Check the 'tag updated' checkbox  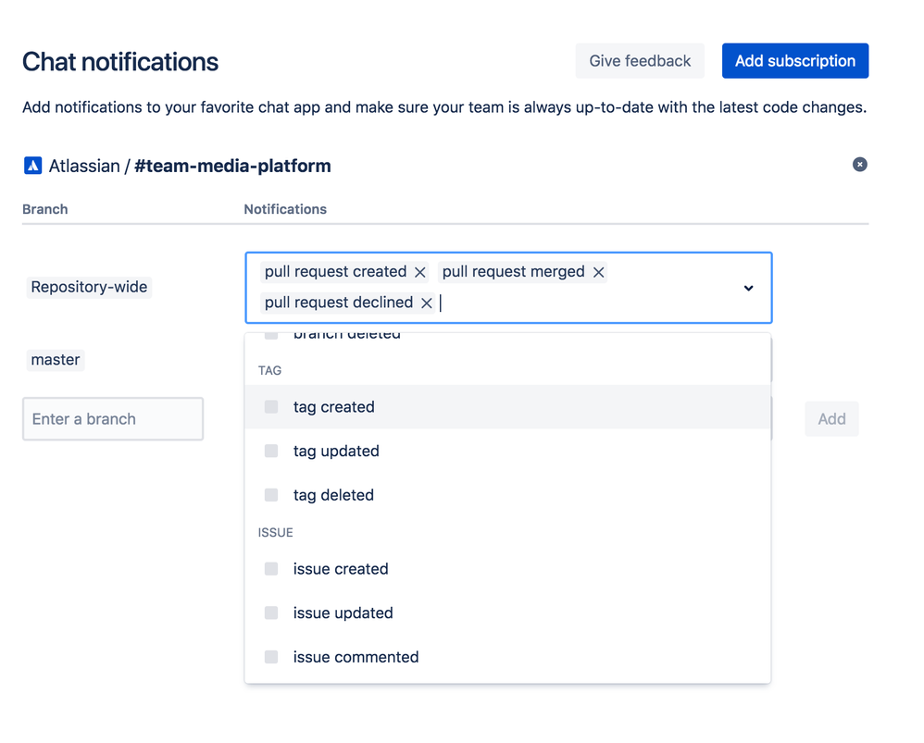click(271, 452)
